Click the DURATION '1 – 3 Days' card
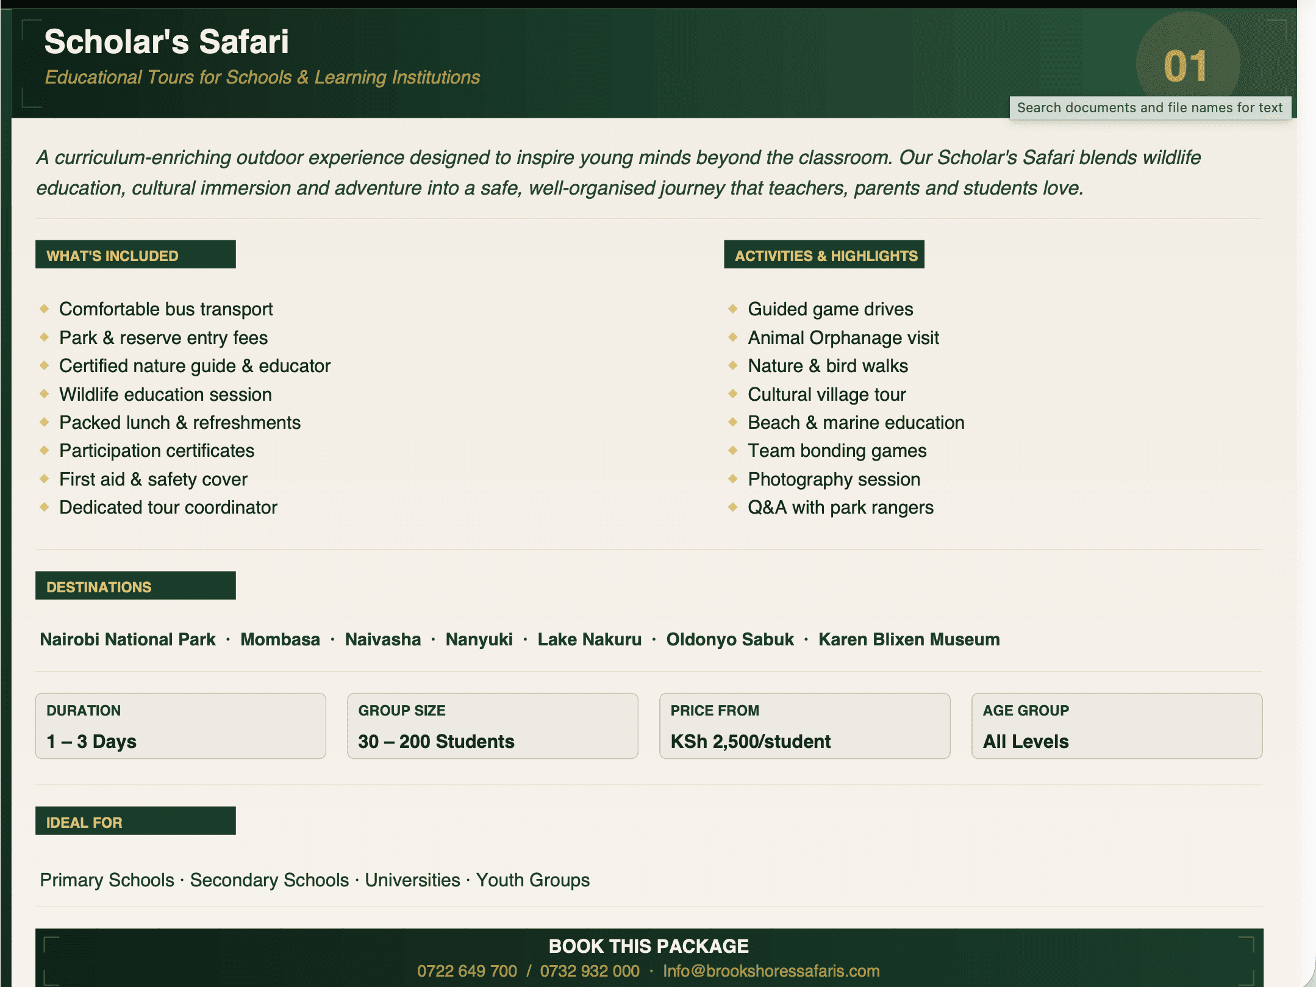 (x=181, y=726)
